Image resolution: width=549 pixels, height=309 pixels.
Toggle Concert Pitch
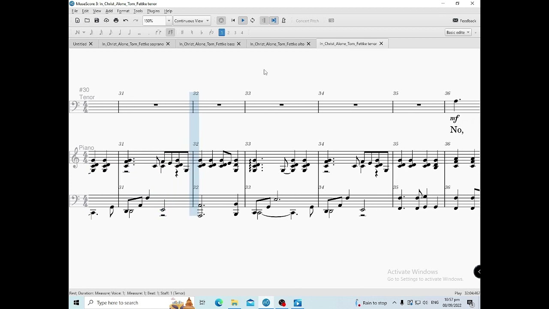tap(307, 21)
